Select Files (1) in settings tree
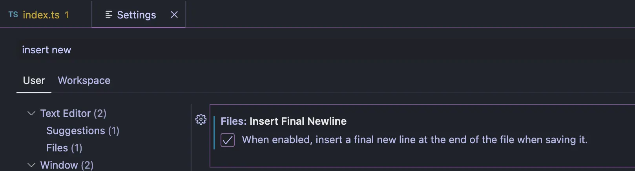Viewport: 635px width, 171px height. pyautogui.click(x=64, y=148)
